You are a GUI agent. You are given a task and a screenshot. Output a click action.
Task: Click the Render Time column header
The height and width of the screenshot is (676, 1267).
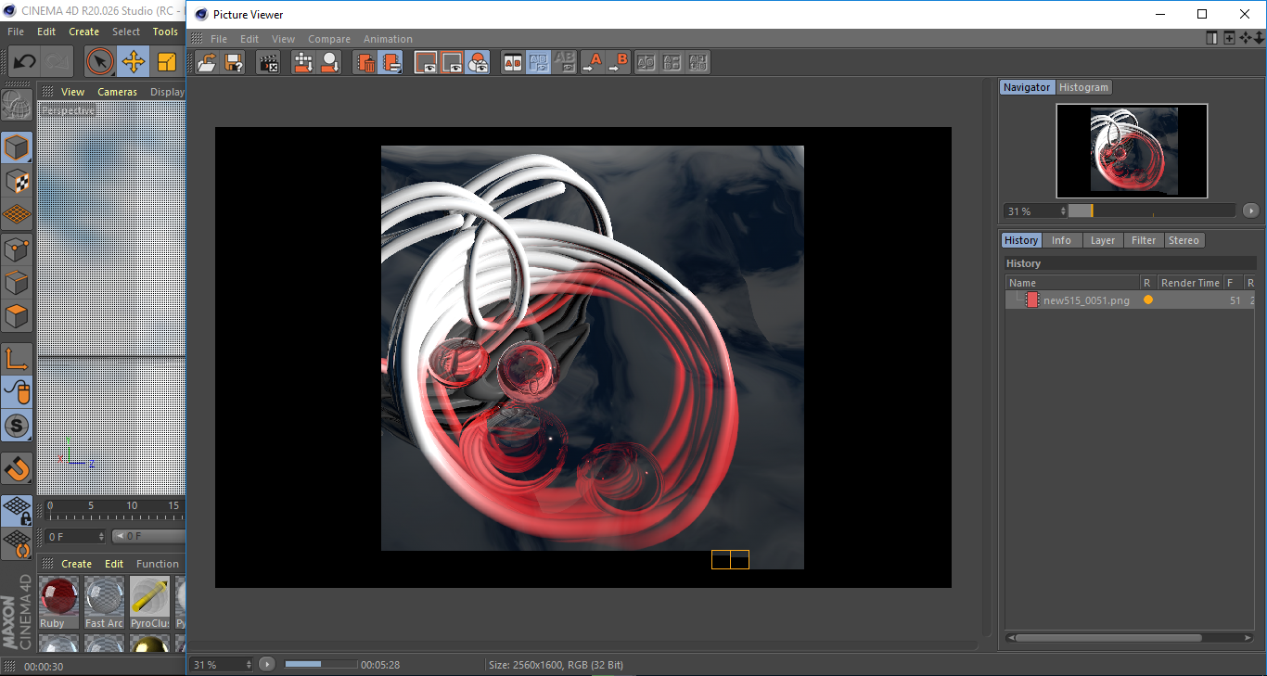click(x=1190, y=283)
